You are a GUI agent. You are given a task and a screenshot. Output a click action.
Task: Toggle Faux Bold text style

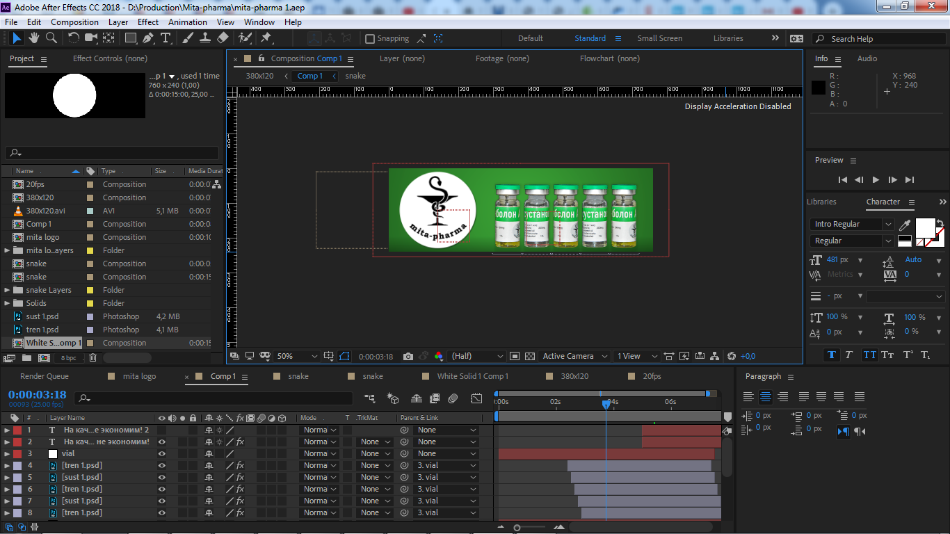[x=832, y=355]
